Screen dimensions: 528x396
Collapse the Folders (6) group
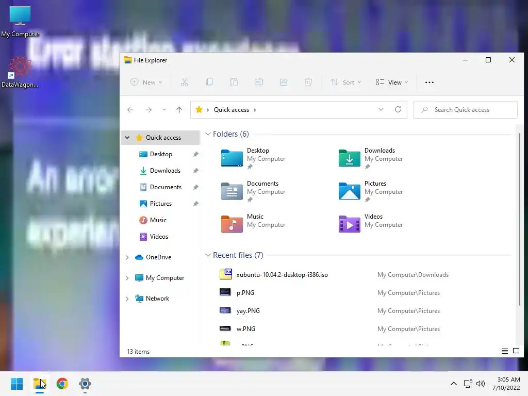208,134
